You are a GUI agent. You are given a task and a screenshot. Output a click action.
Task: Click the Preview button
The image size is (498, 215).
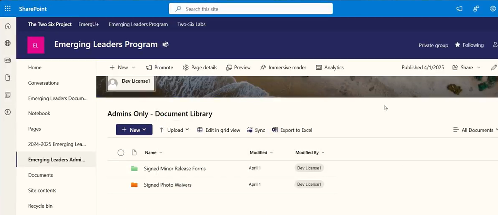coord(238,68)
